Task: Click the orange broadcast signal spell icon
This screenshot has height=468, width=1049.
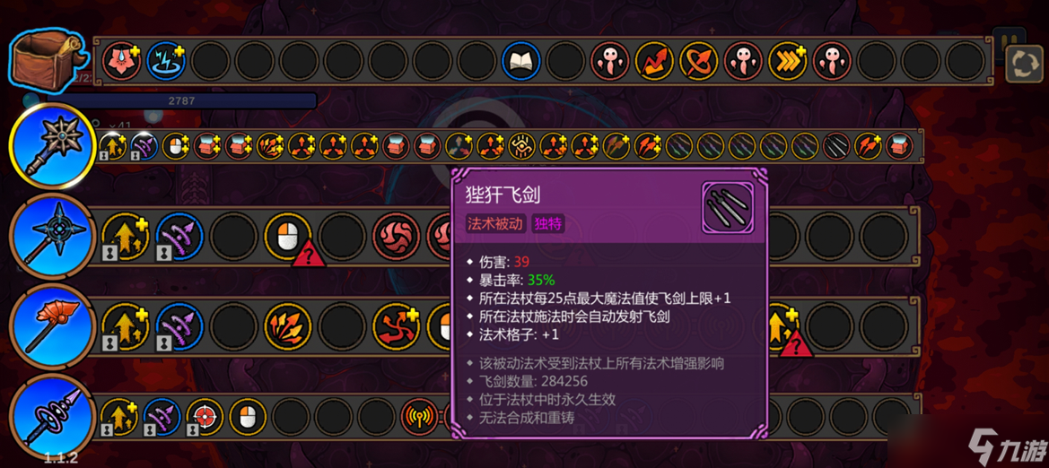Action: (419, 417)
